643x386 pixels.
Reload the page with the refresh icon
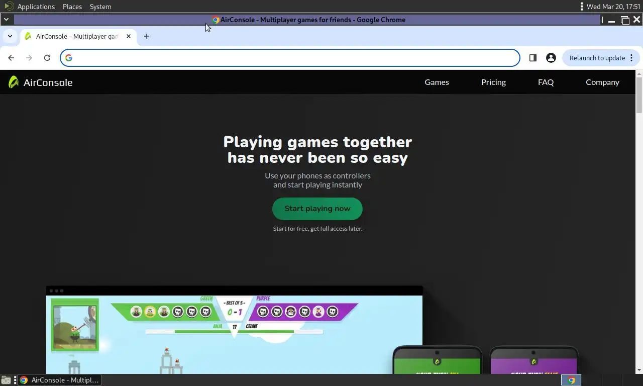pyautogui.click(x=47, y=58)
